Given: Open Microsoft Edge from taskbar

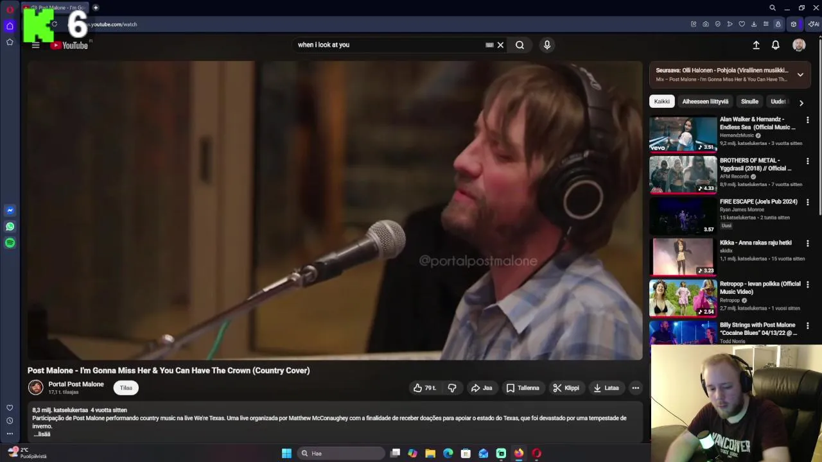Looking at the screenshot, I should click(x=448, y=453).
